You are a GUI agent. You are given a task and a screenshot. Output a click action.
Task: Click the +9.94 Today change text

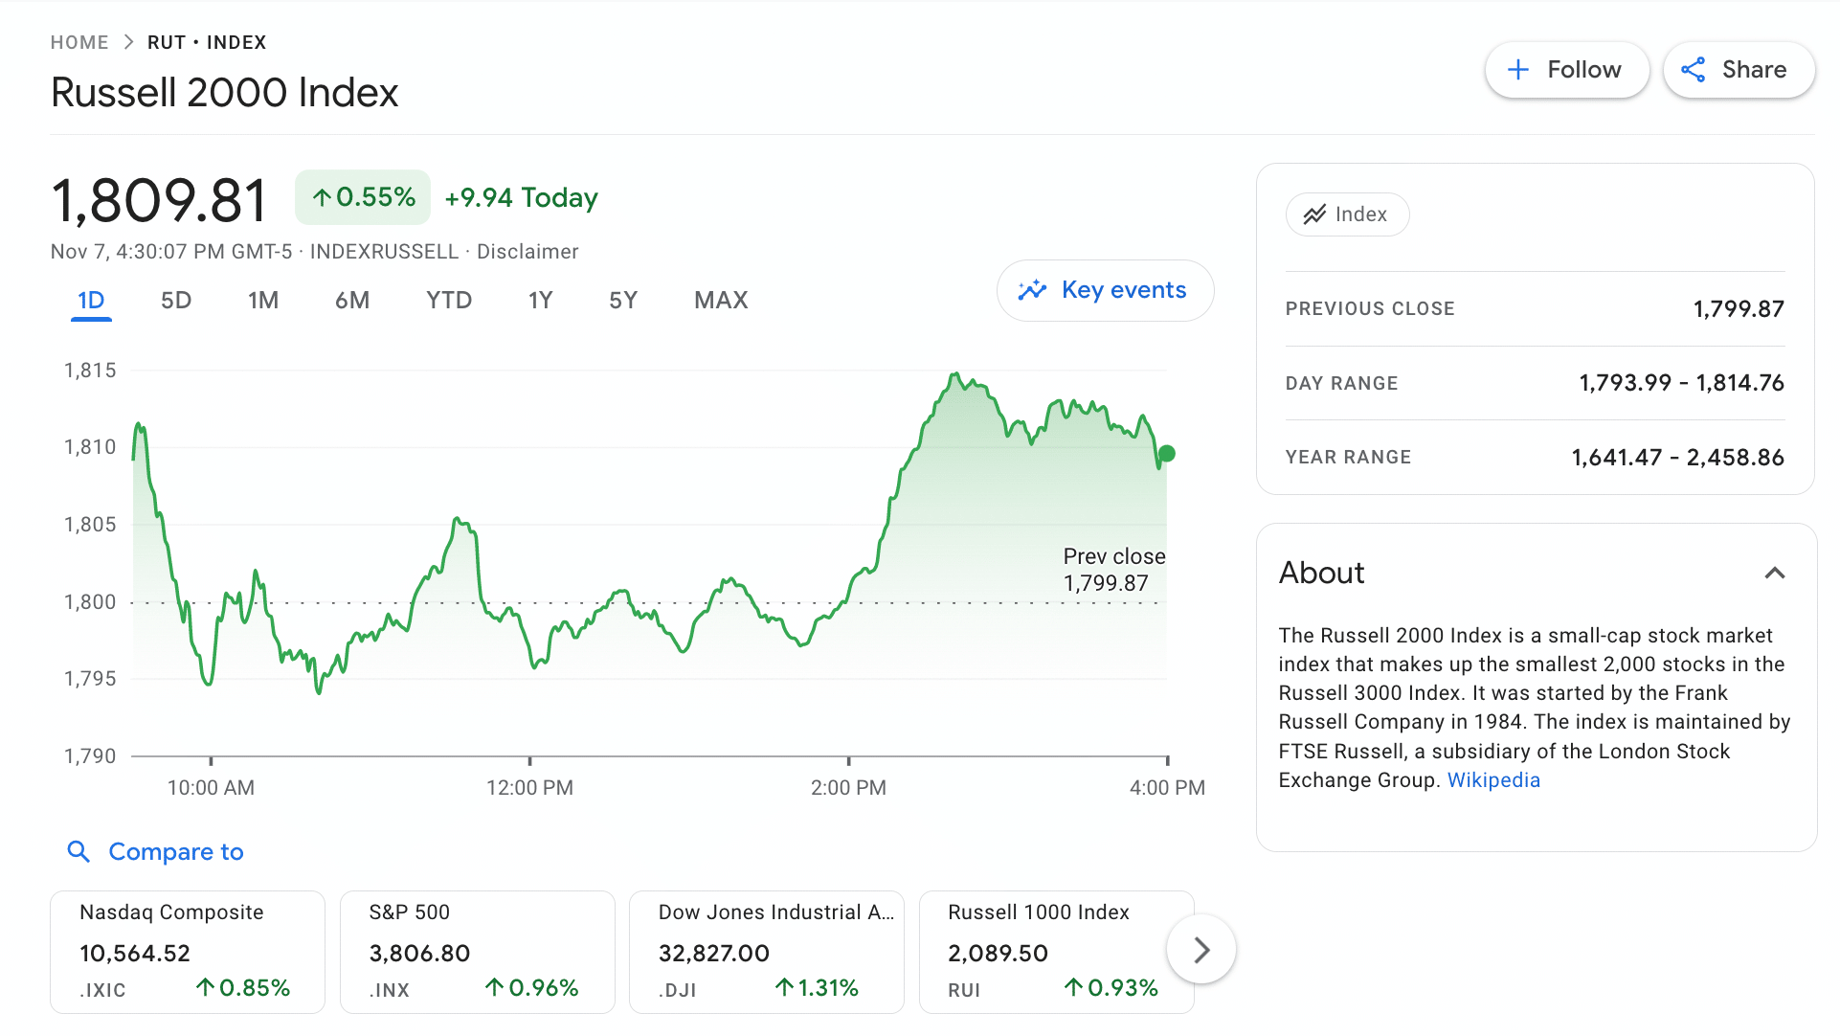521,197
